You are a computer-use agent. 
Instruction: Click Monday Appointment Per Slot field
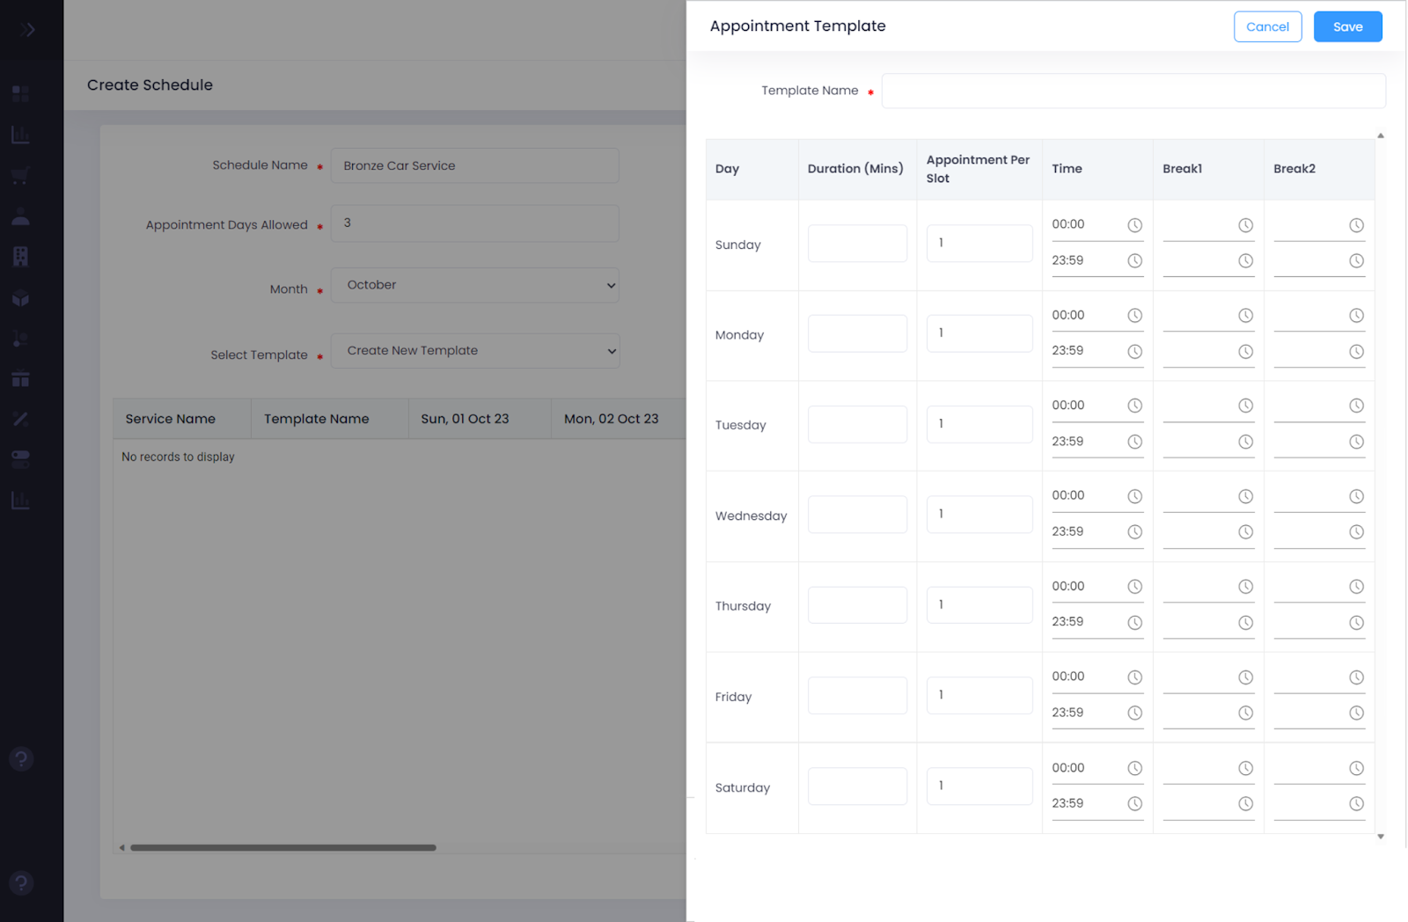pos(979,333)
